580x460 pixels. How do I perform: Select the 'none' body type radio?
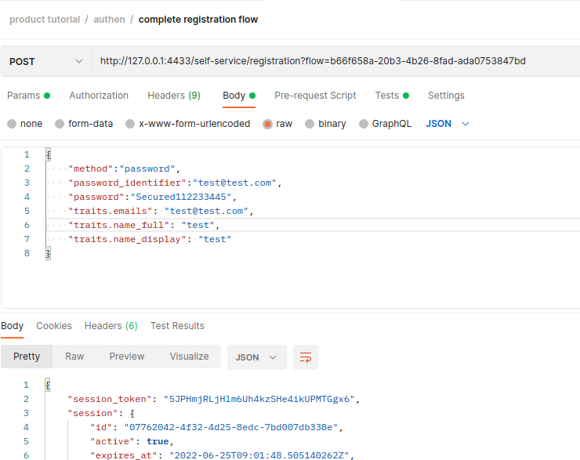[x=12, y=124]
